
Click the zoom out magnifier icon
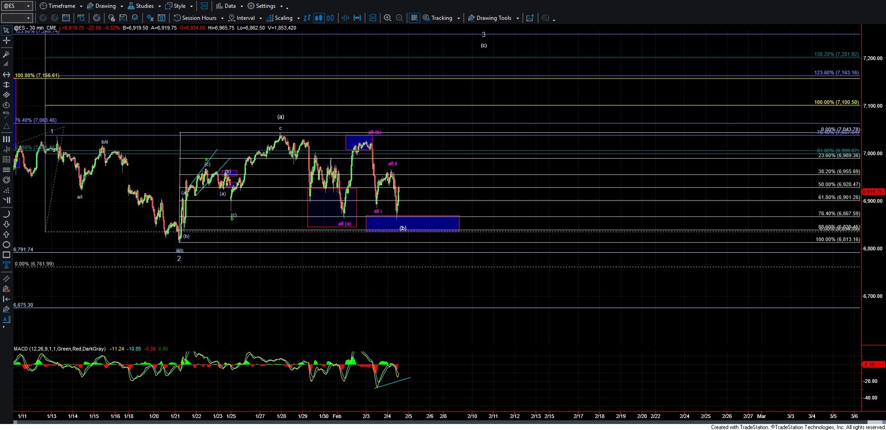400,18
